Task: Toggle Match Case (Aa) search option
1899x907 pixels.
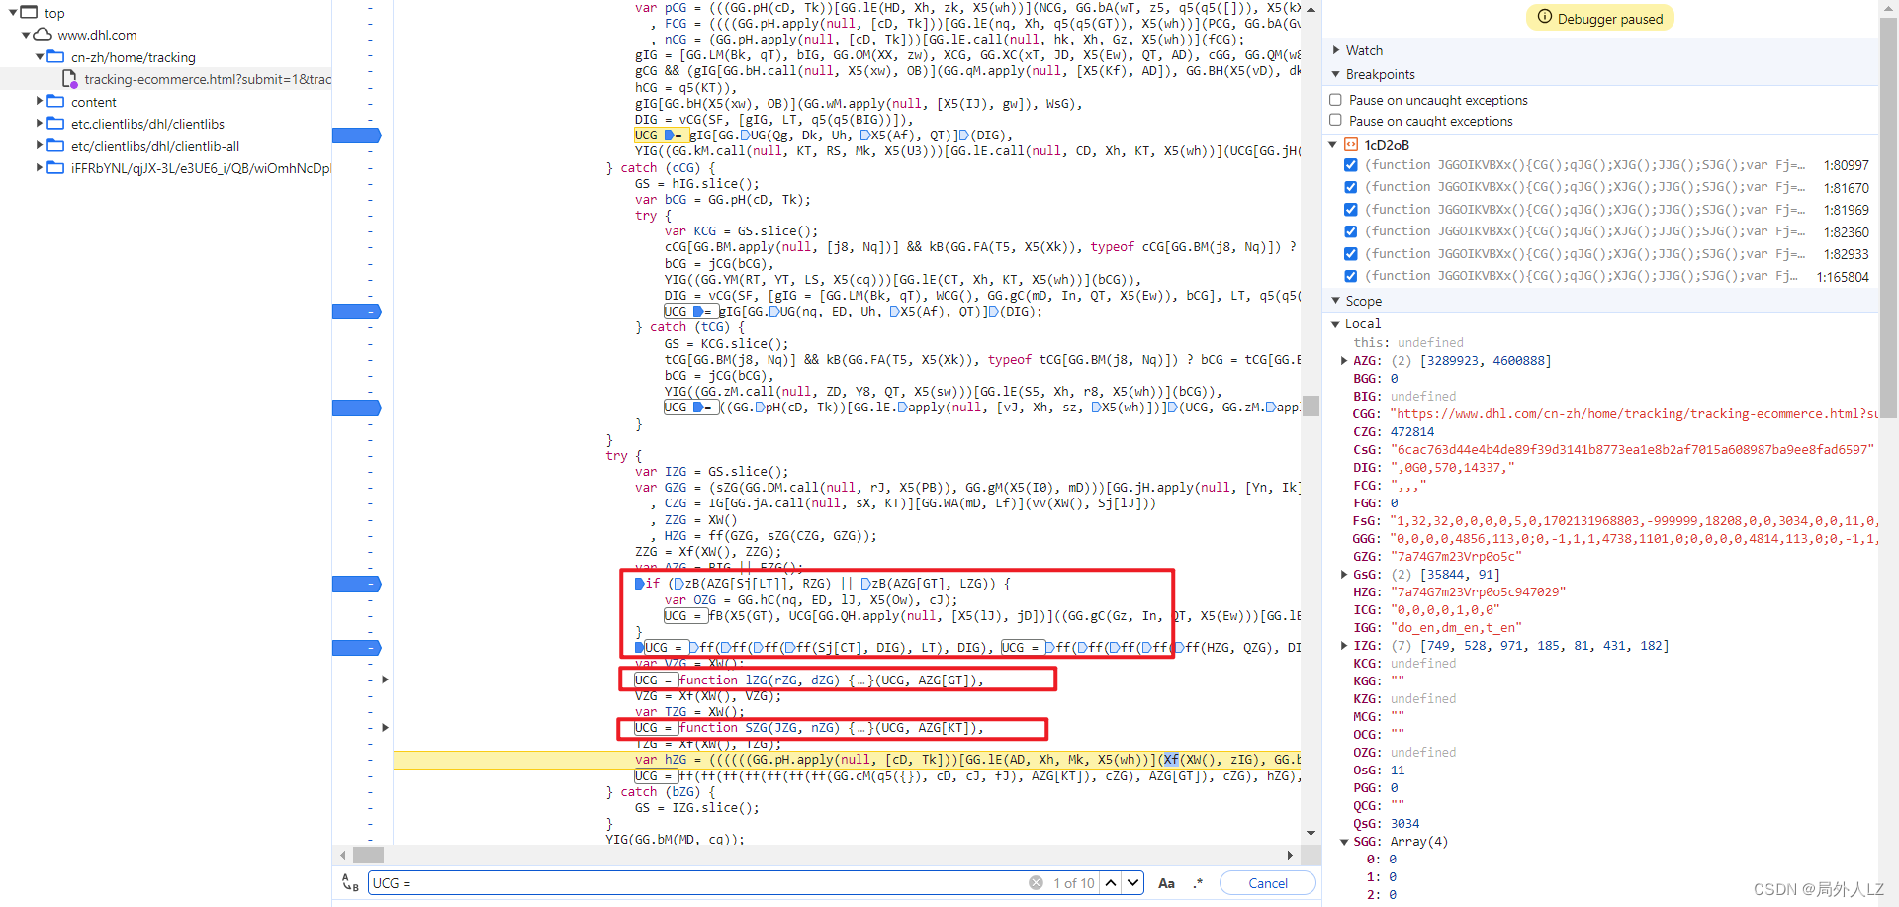Action: tap(1167, 883)
